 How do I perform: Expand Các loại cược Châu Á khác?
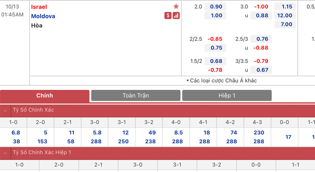[x=221, y=80]
